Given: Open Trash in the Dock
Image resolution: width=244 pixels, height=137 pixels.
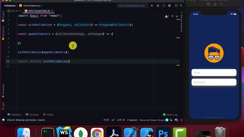Looking at the screenshot, I should tap(220, 132).
